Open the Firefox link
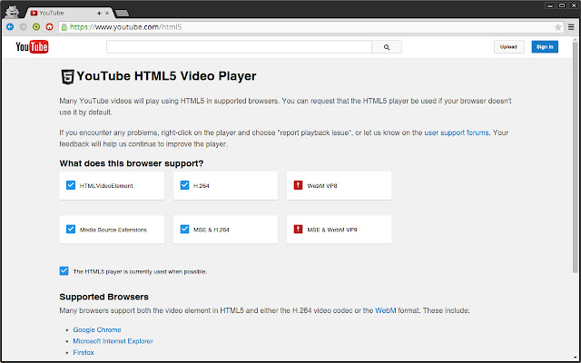This screenshot has width=581, height=363. click(84, 353)
